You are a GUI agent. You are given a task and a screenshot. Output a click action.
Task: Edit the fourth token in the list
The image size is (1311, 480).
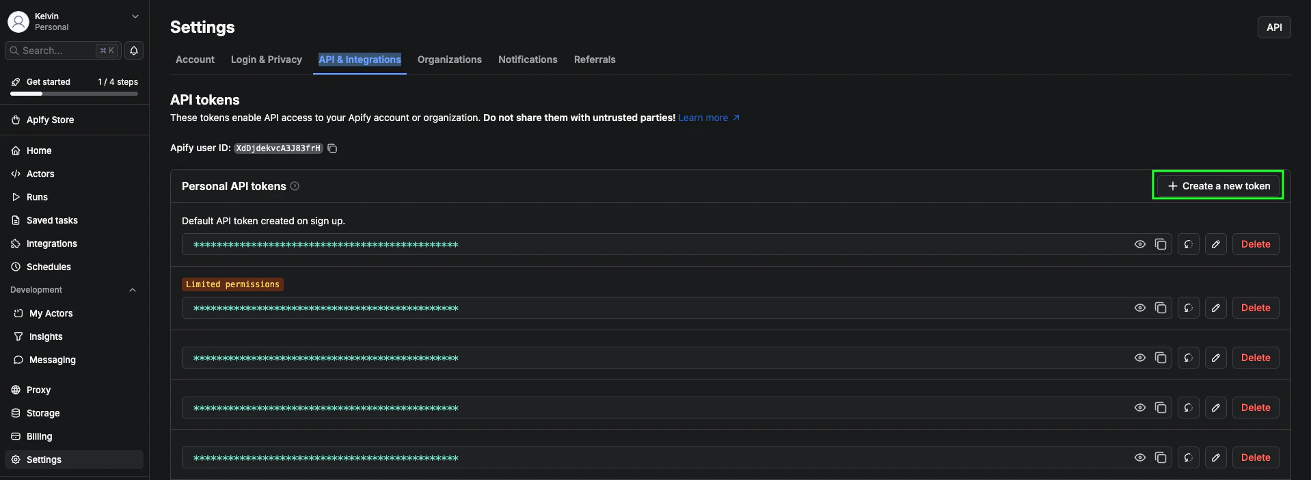[x=1216, y=408]
